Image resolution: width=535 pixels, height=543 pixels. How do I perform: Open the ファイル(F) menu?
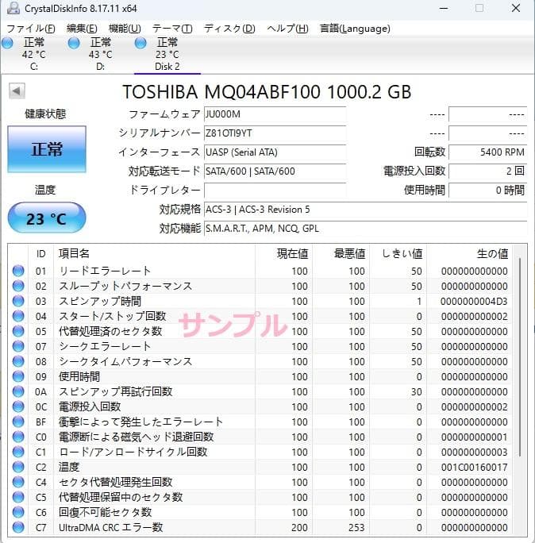pyautogui.click(x=31, y=29)
